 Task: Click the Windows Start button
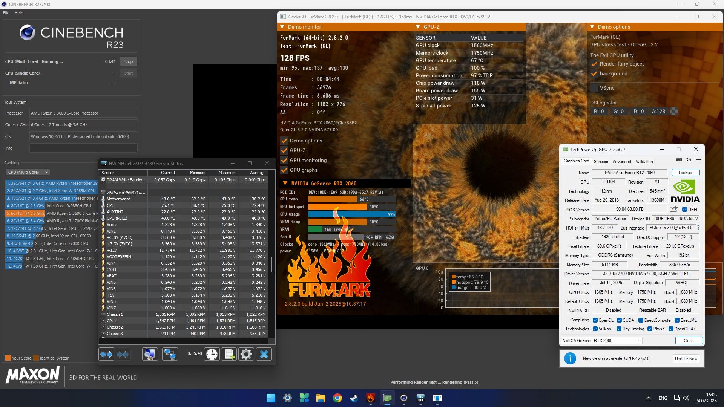[271, 398]
